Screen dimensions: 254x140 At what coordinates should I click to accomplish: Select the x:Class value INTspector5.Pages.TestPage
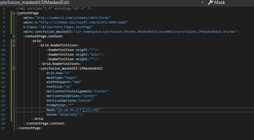tap(66, 27)
